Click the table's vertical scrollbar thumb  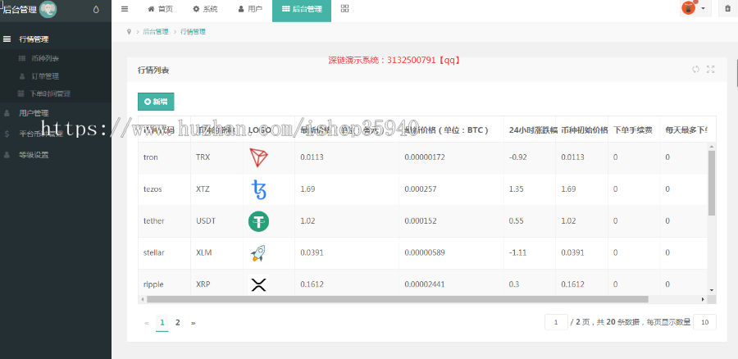pos(712,183)
